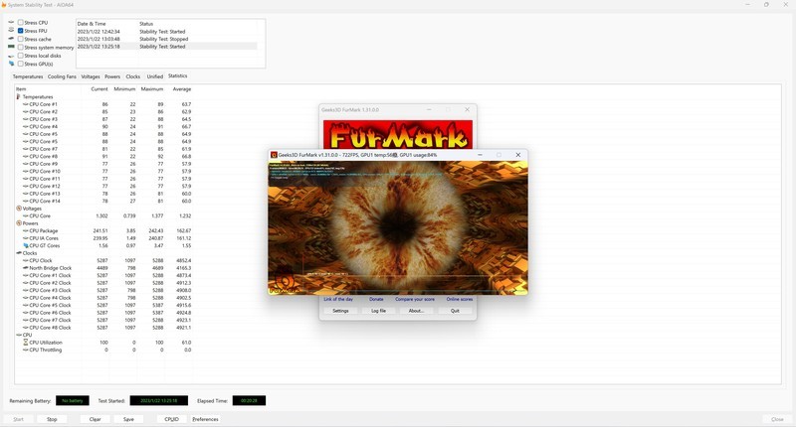
Task: Tick the Stress system memory checkbox
Action: [x=20, y=47]
